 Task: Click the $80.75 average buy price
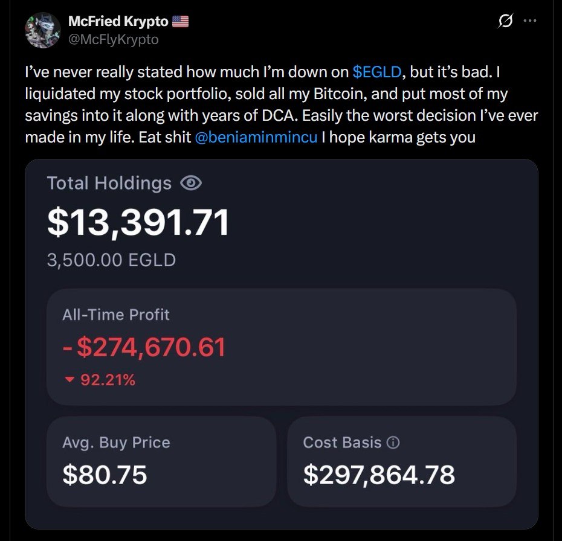[105, 475]
